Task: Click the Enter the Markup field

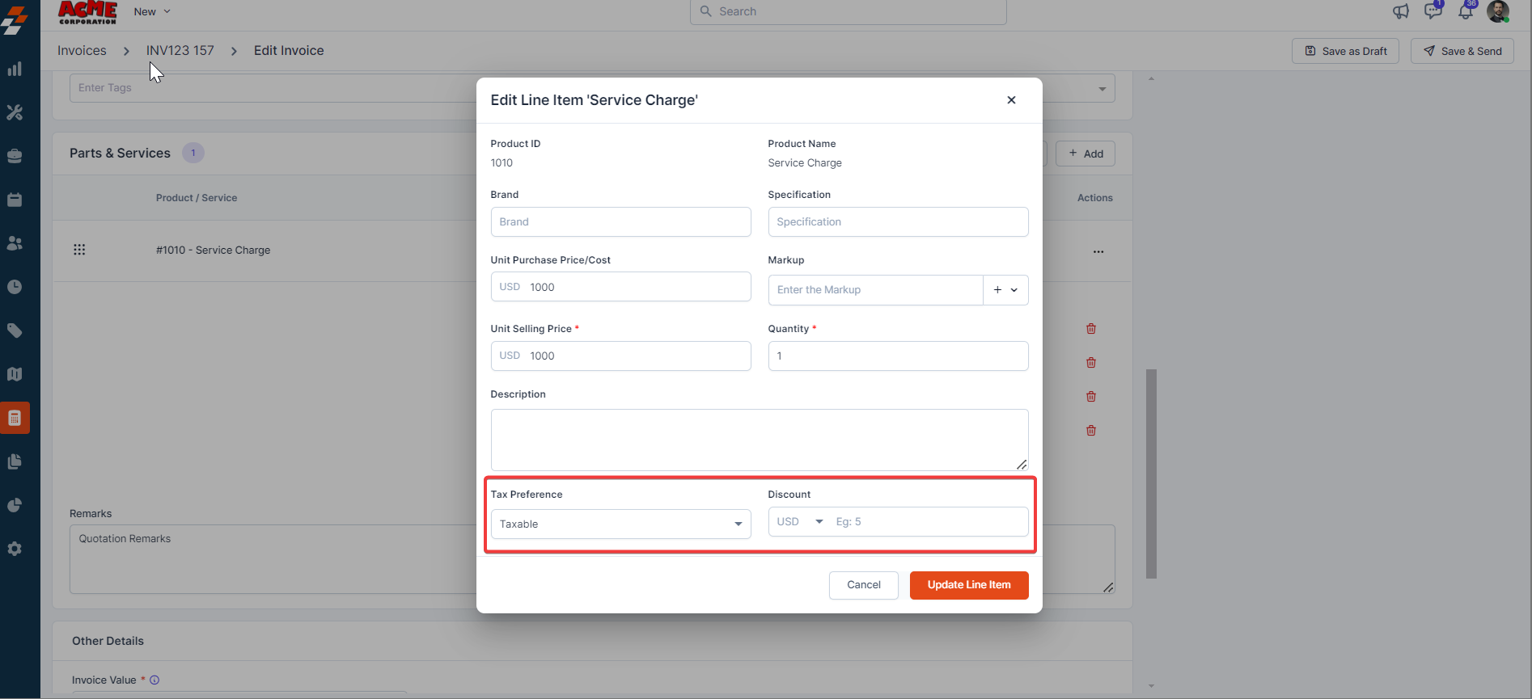Action: point(876,290)
